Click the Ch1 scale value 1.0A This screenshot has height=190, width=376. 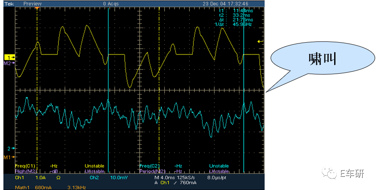click(x=40, y=178)
